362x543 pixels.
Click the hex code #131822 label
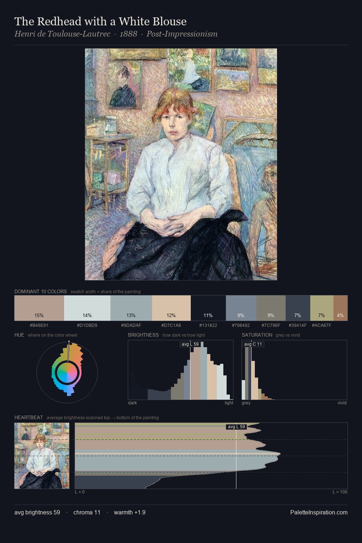pos(208,325)
